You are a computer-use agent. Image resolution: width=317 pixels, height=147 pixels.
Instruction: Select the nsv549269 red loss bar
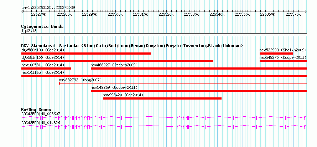199,91
